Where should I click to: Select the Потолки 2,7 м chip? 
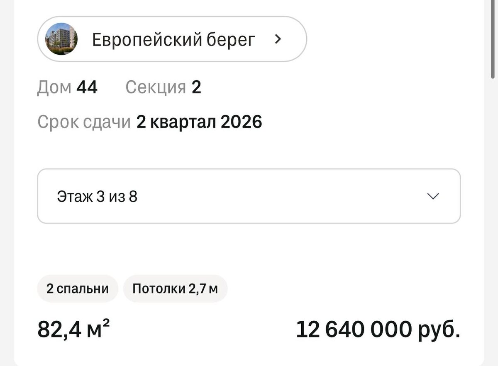click(x=175, y=288)
